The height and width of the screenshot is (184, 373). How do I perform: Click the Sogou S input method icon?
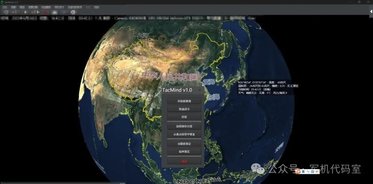click(x=298, y=172)
